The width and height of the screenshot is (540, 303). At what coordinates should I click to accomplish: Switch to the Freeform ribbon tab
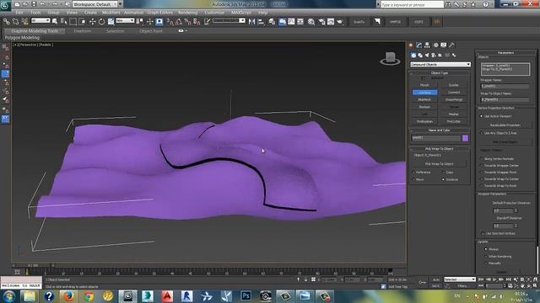click(x=83, y=31)
